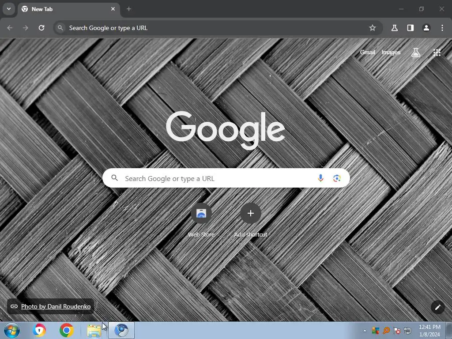Open the network tray icon

tap(407, 331)
